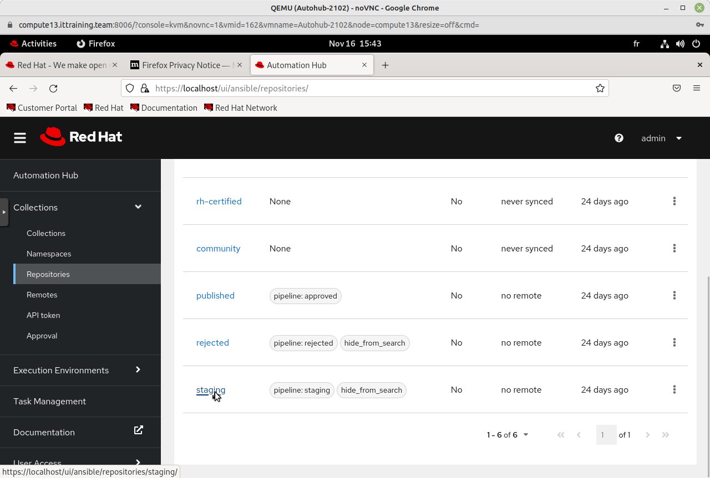Click Firefox forward arrow
The width and height of the screenshot is (710, 478).
click(33, 88)
